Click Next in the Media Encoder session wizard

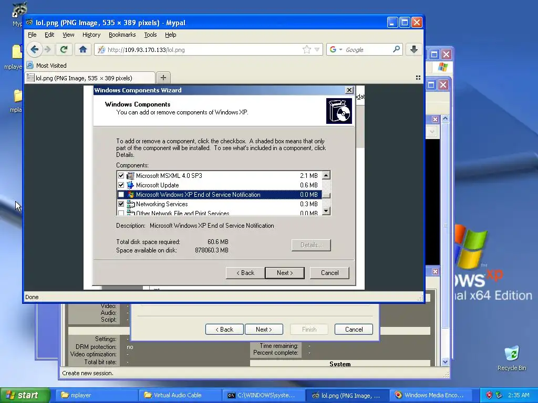[264, 330]
